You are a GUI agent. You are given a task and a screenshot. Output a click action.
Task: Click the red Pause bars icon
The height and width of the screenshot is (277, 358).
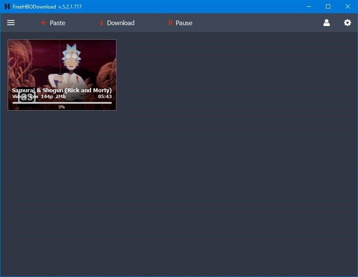pos(170,23)
